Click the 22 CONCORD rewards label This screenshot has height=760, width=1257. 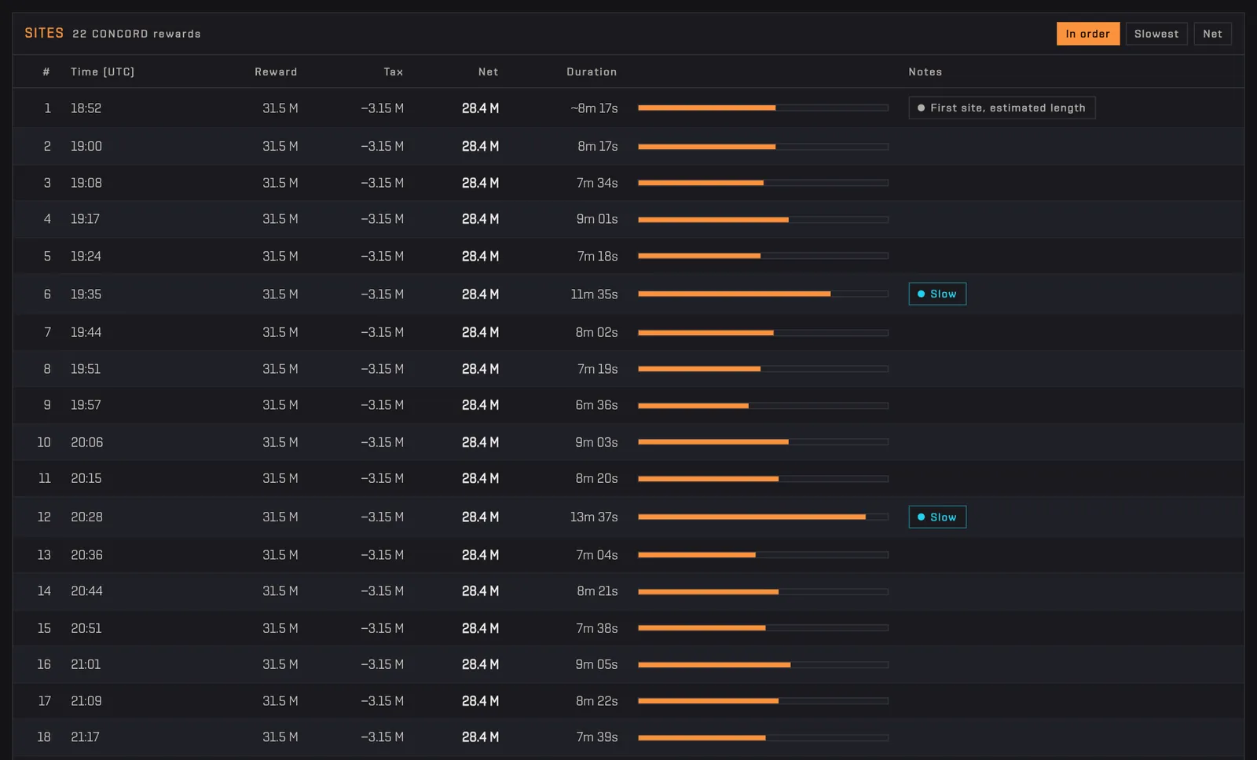pos(137,34)
